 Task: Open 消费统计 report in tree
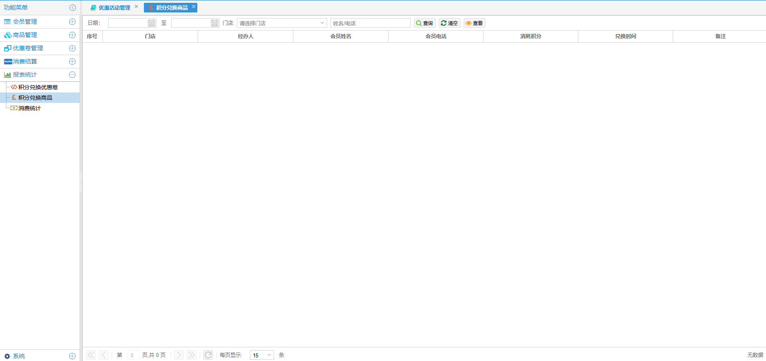click(30, 108)
